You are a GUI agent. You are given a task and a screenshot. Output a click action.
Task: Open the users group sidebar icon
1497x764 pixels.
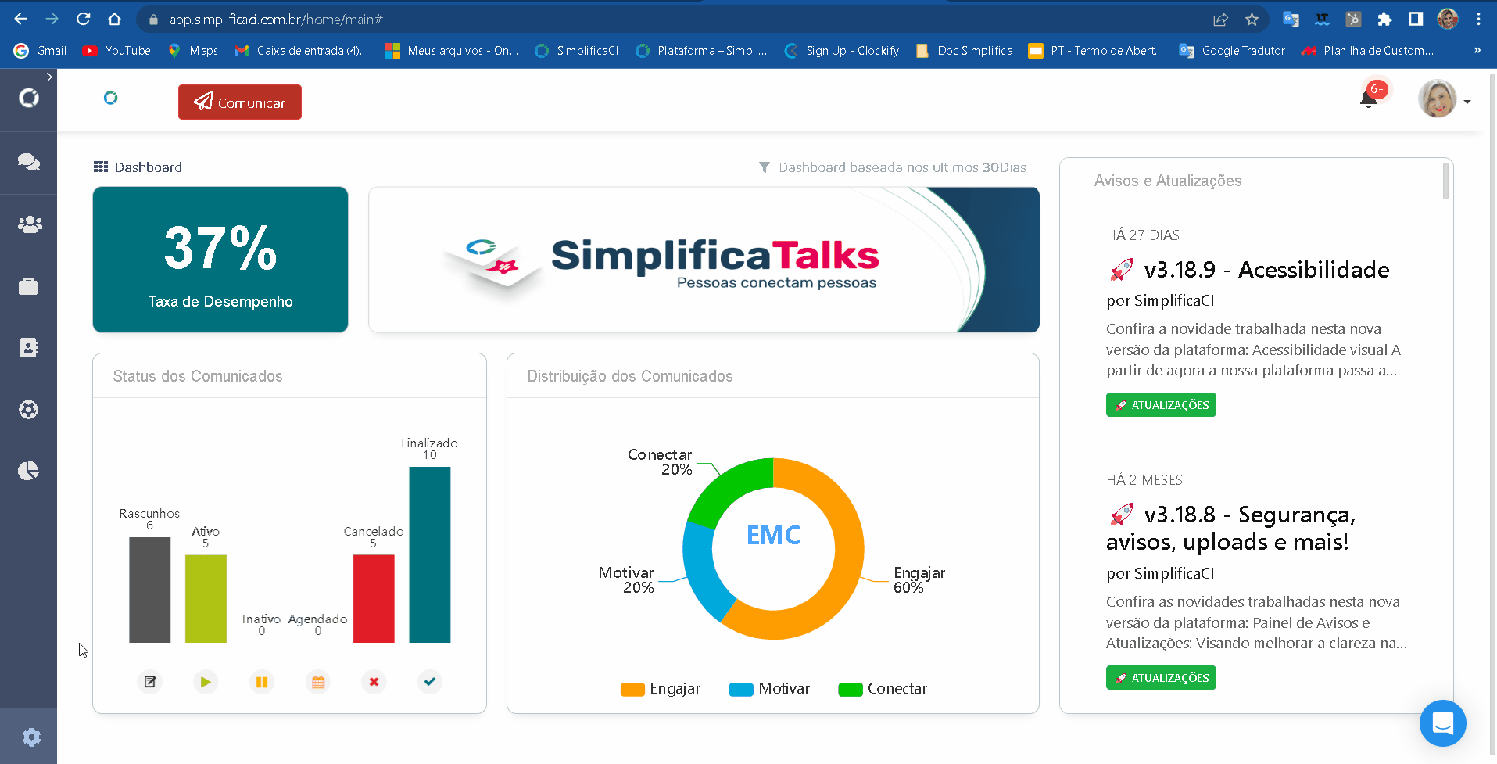click(29, 224)
